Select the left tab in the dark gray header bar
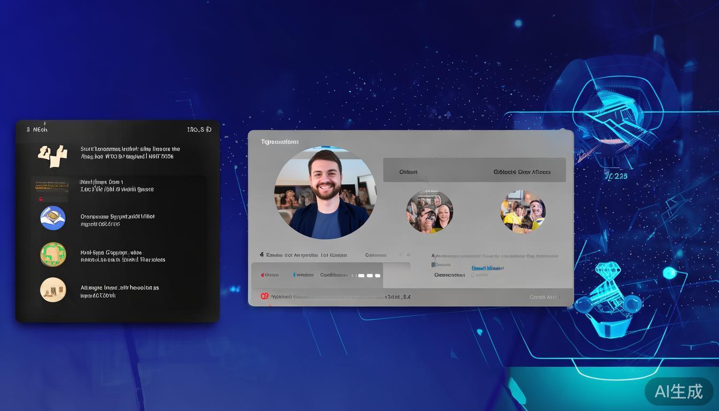 pos(408,172)
